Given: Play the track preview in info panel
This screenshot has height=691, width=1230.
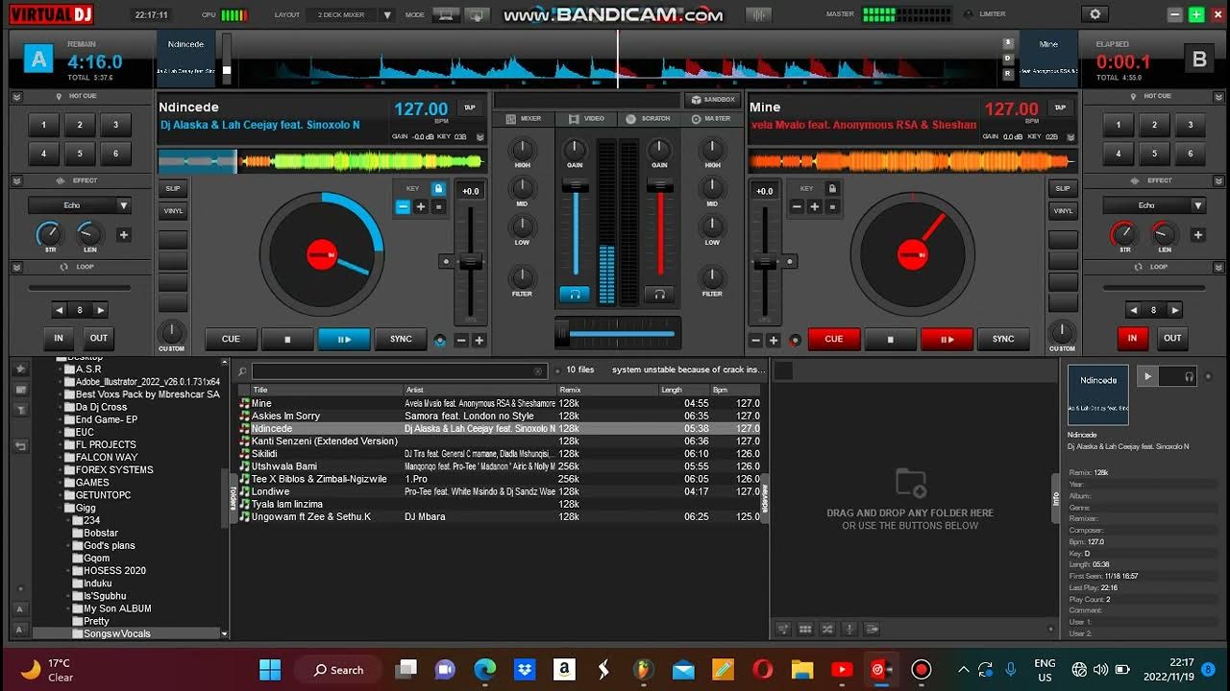Looking at the screenshot, I should [x=1147, y=377].
